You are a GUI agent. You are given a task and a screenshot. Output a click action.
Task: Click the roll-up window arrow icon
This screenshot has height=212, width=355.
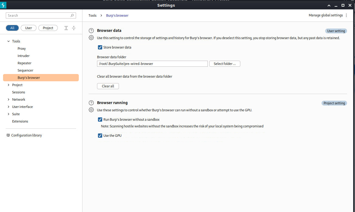329,5
